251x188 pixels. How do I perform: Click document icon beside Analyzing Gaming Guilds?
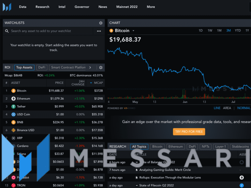137,170
